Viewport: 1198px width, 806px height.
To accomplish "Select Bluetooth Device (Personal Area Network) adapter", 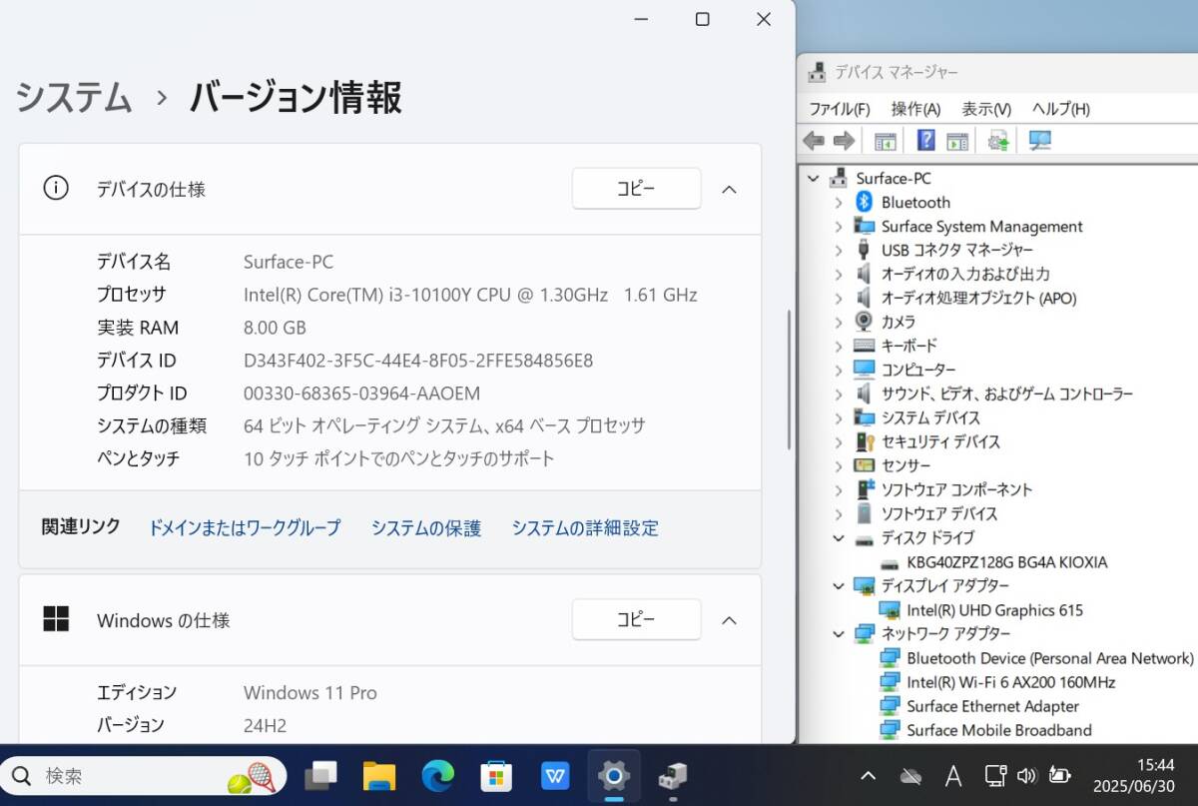I will point(1049,658).
